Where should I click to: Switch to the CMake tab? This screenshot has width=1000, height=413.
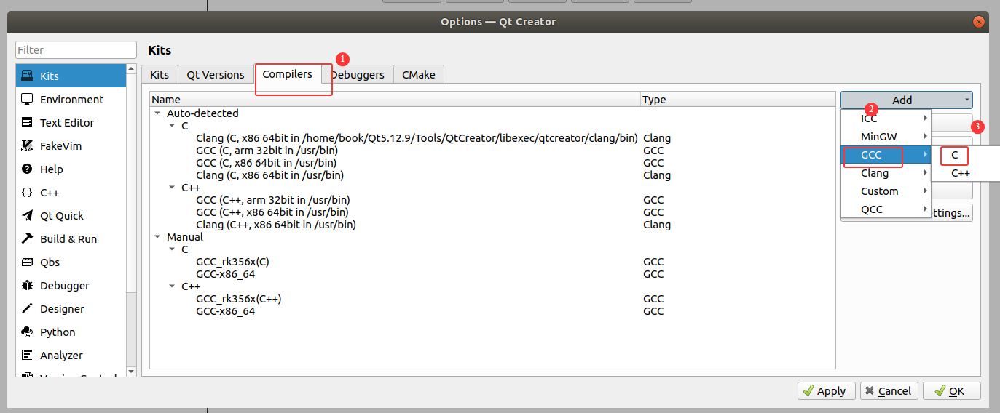[x=419, y=74]
